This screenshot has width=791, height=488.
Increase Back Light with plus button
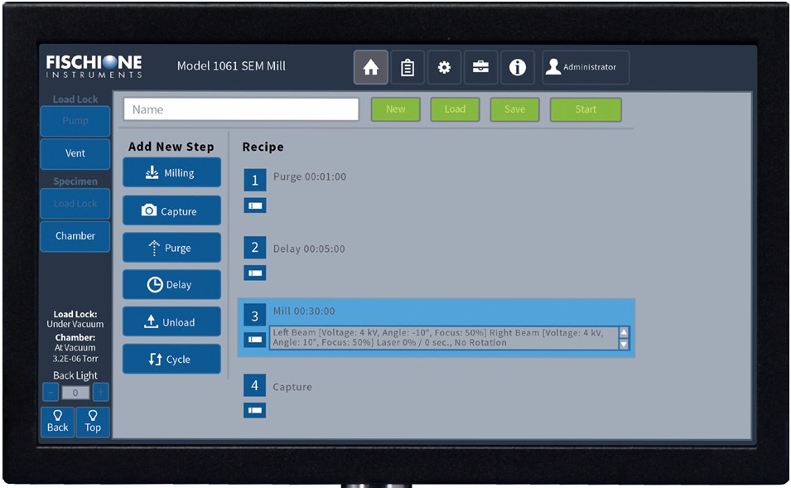pos(101,393)
